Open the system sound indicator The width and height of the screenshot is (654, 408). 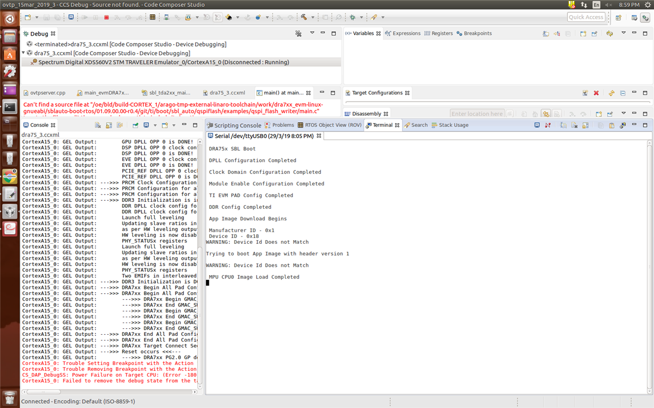tap(609, 4)
